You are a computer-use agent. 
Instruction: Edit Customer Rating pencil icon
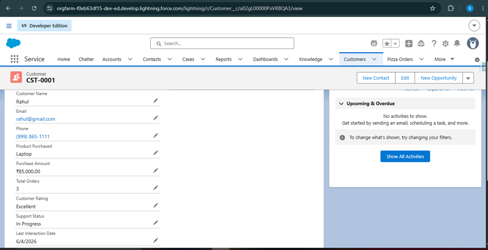coord(156,205)
